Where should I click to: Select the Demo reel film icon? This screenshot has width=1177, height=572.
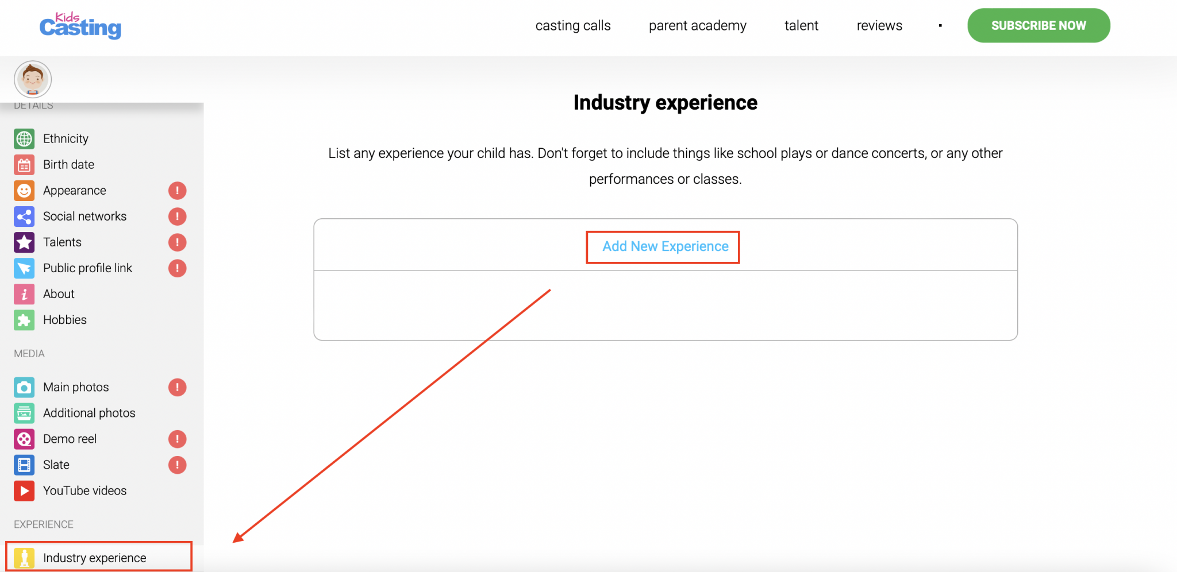(x=24, y=439)
